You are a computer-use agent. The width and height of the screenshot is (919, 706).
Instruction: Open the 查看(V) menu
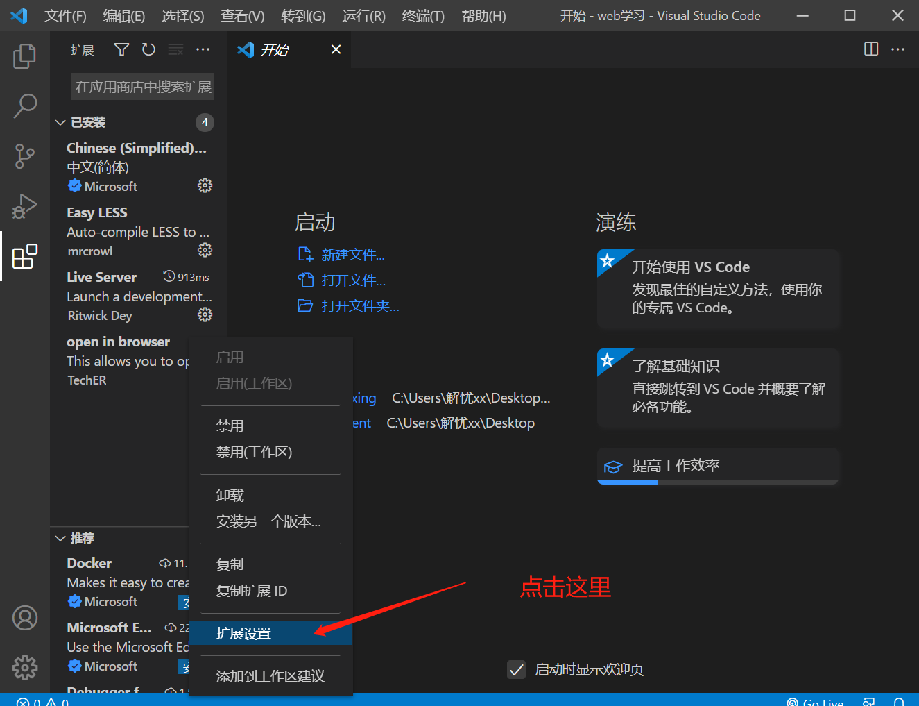pyautogui.click(x=242, y=15)
